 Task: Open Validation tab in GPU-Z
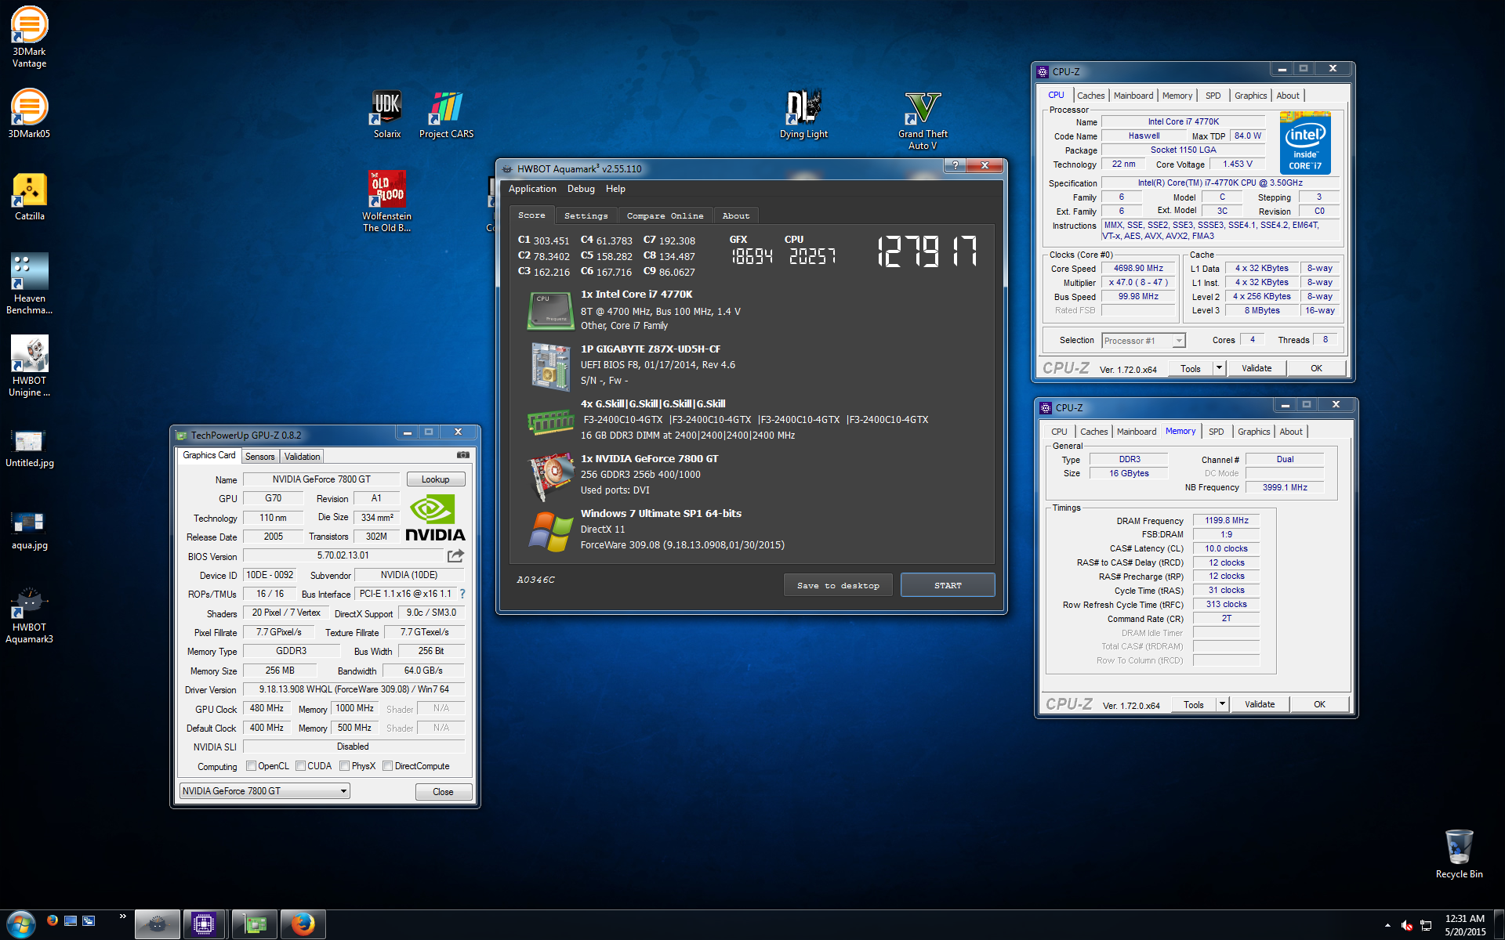tap(302, 457)
